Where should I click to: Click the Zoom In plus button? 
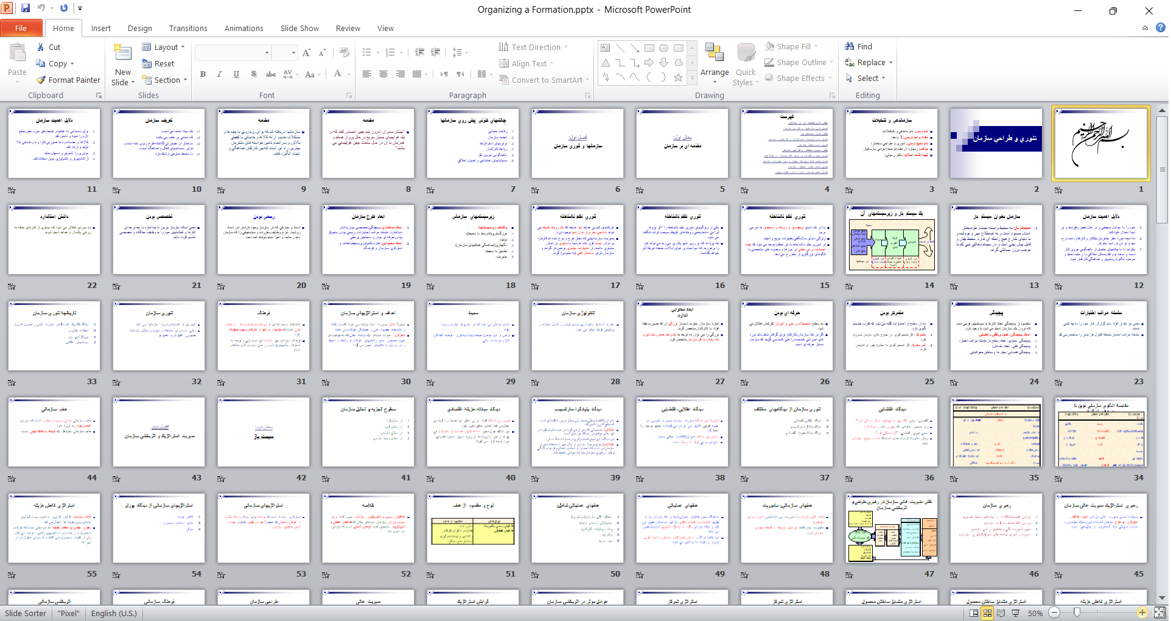1142,613
